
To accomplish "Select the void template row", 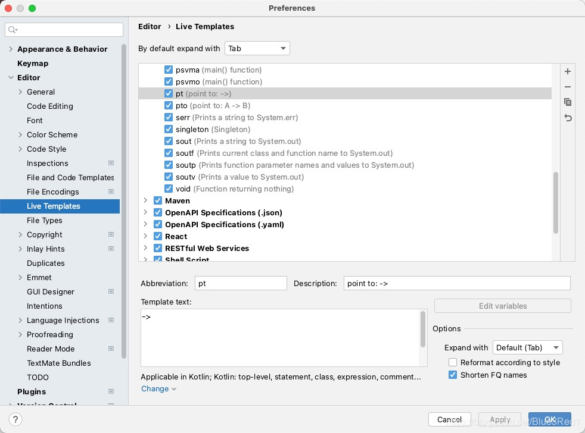I will coord(345,189).
